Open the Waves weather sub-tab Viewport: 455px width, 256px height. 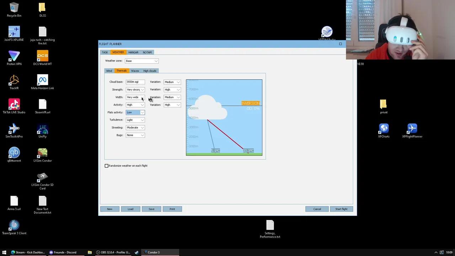(135, 71)
